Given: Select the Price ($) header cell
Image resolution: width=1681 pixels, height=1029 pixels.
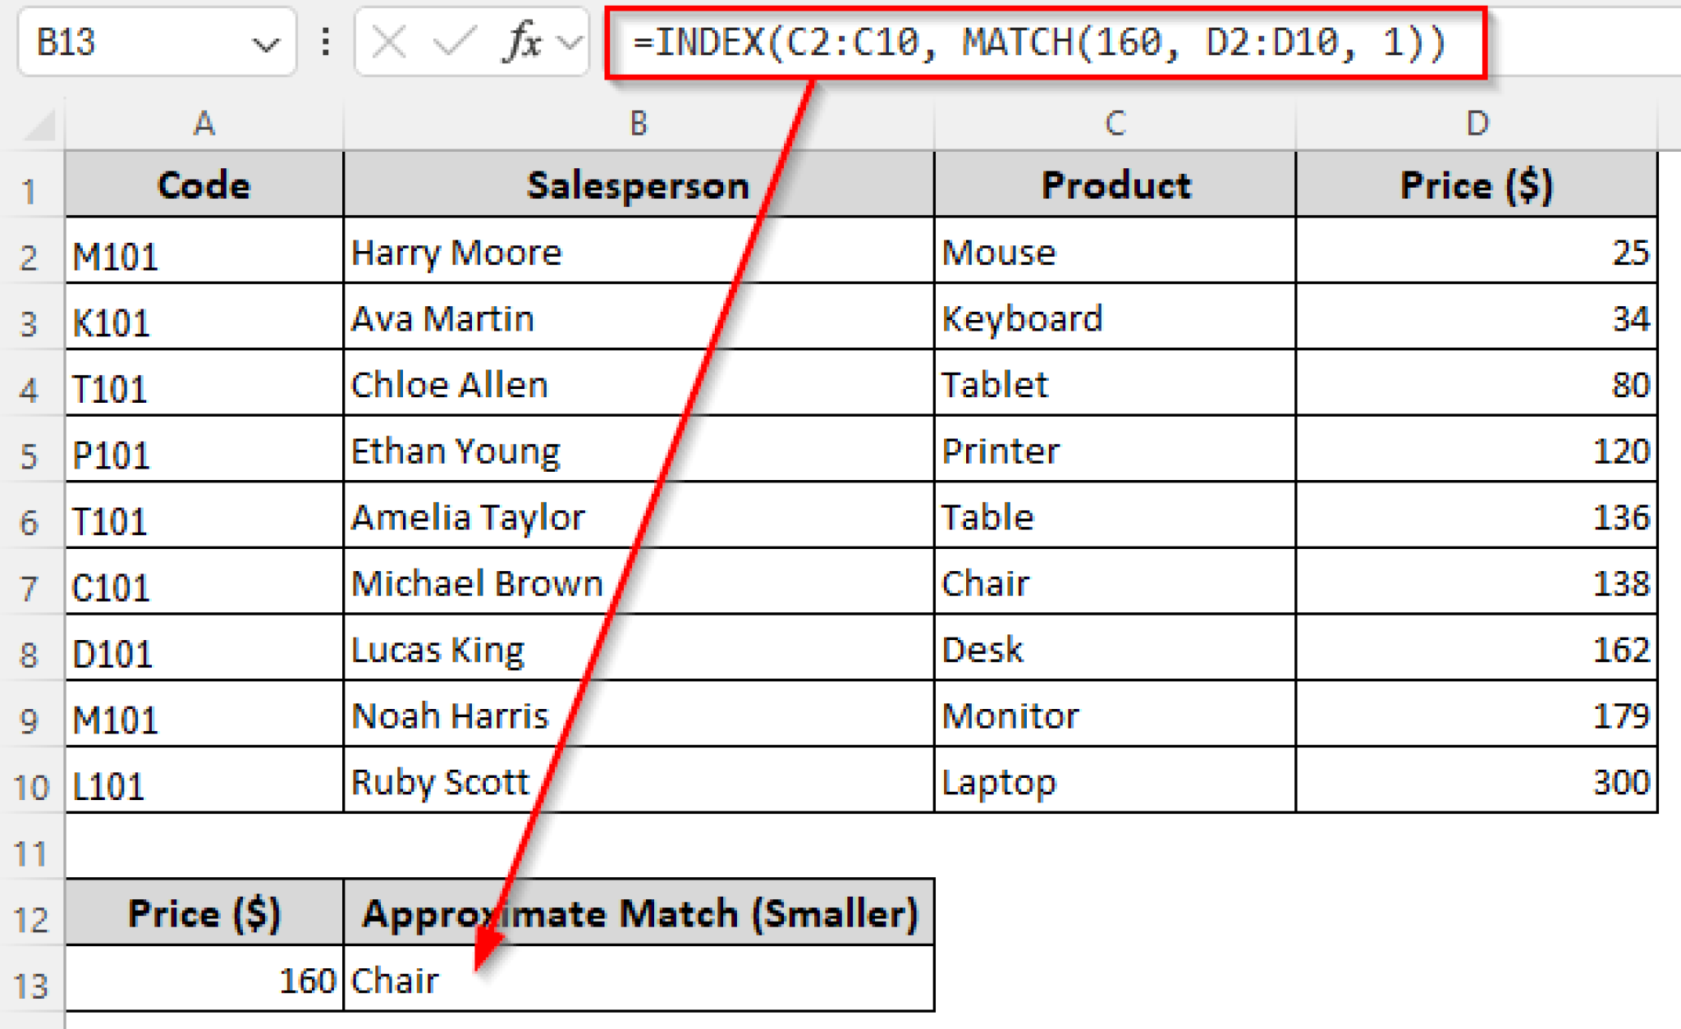Looking at the screenshot, I should (x=1477, y=185).
